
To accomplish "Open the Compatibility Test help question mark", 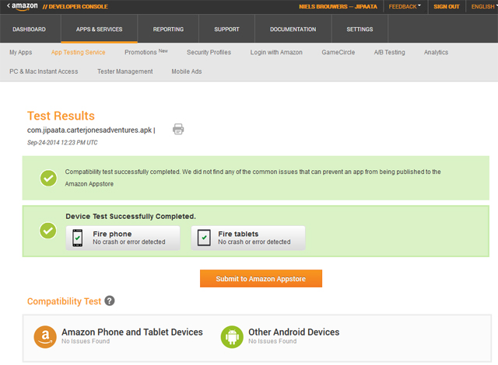I will coord(110,301).
